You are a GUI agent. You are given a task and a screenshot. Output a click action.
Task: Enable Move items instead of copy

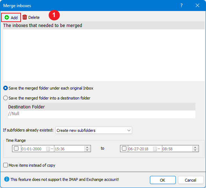pyautogui.click(x=6, y=165)
